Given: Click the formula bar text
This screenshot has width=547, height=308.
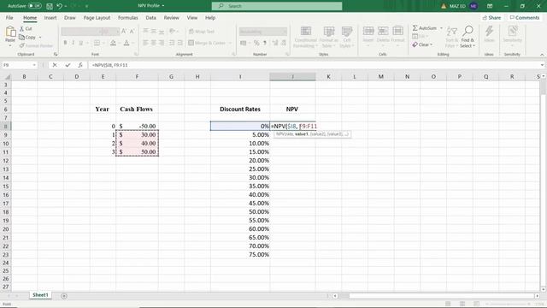Looking at the screenshot, I should pos(110,65).
